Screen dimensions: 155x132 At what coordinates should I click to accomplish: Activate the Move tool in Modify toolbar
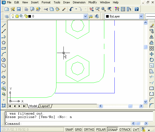point(151,54)
